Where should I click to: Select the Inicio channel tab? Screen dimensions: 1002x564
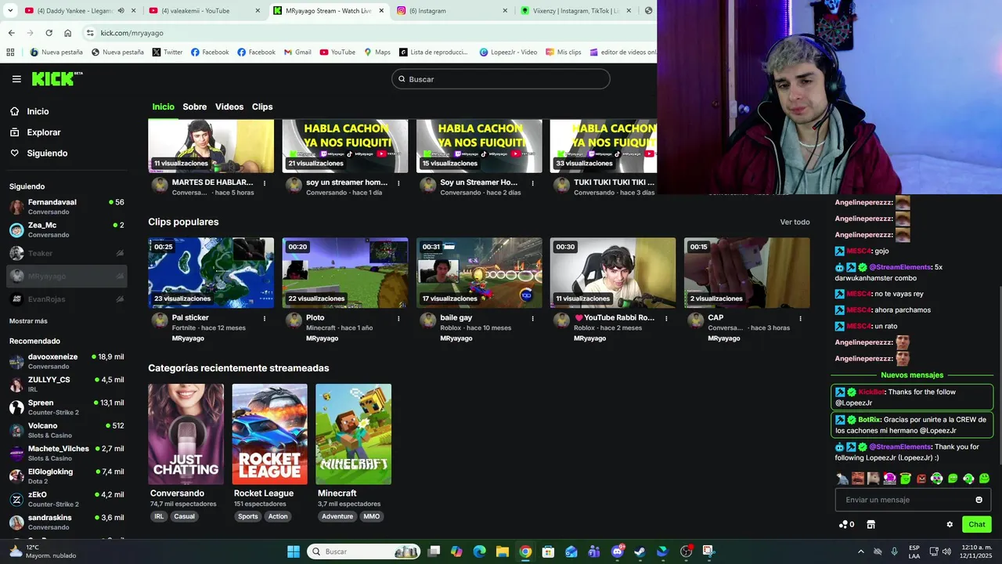[x=163, y=107]
